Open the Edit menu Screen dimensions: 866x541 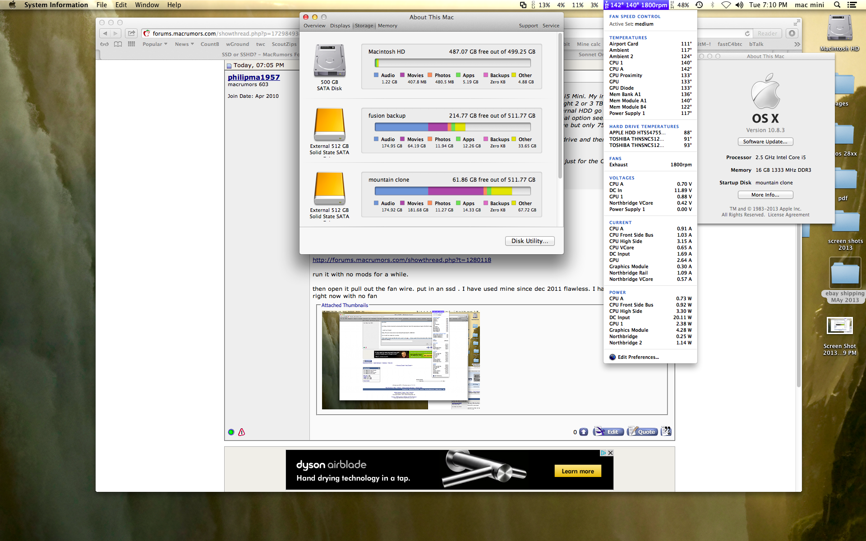coord(121,5)
